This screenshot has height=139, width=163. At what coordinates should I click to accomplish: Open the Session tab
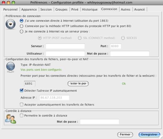click(x=46, y=9)
